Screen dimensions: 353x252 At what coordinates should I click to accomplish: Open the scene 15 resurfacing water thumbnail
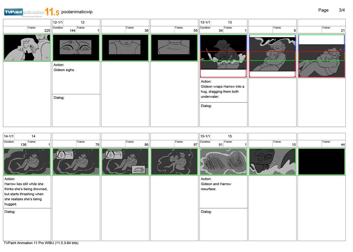click(x=223, y=162)
